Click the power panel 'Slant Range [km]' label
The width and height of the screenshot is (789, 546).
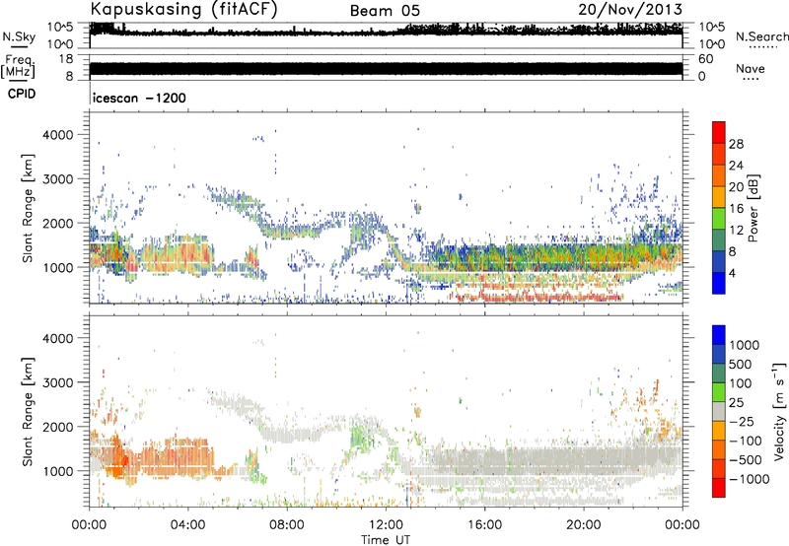click(x=28, y=208)
